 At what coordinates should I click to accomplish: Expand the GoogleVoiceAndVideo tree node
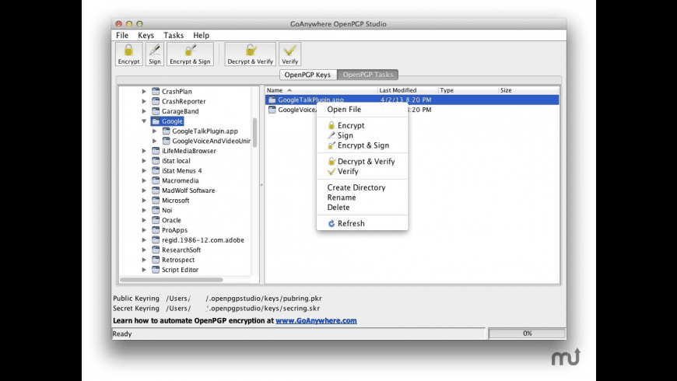pyautogui.click(x=155, y=141)
